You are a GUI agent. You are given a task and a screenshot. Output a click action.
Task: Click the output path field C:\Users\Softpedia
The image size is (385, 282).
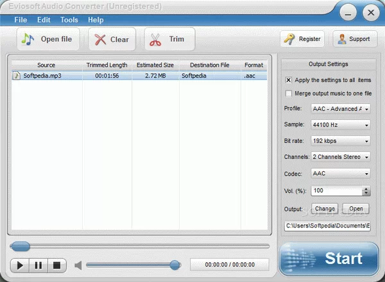(x=327, y=226)
